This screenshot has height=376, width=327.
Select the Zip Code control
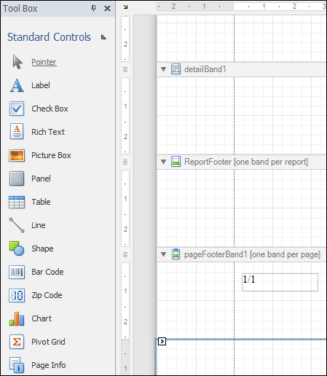pos(36,295)
